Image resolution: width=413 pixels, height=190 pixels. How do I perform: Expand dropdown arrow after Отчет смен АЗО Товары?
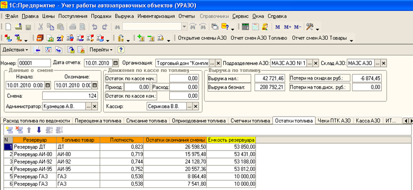tap(351, 40)
